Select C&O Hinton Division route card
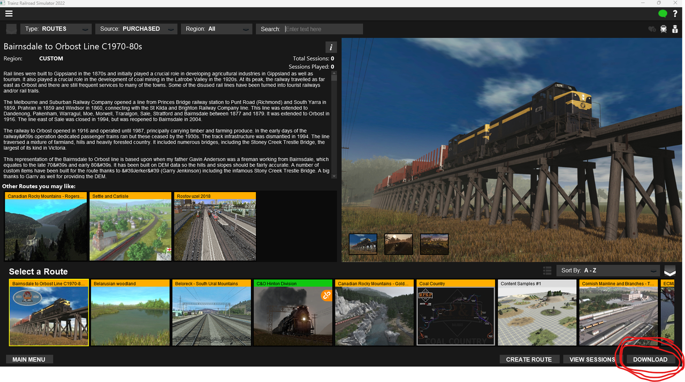 coord(293,313)
